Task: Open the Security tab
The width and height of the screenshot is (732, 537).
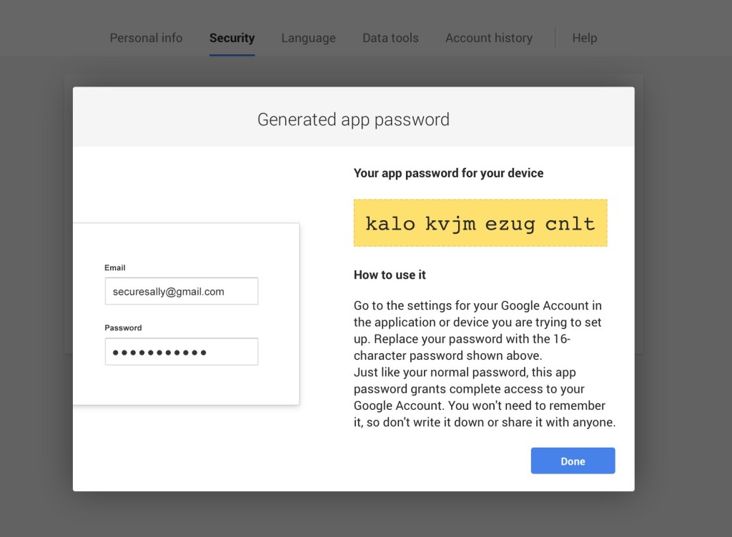Action: (232, 38)
